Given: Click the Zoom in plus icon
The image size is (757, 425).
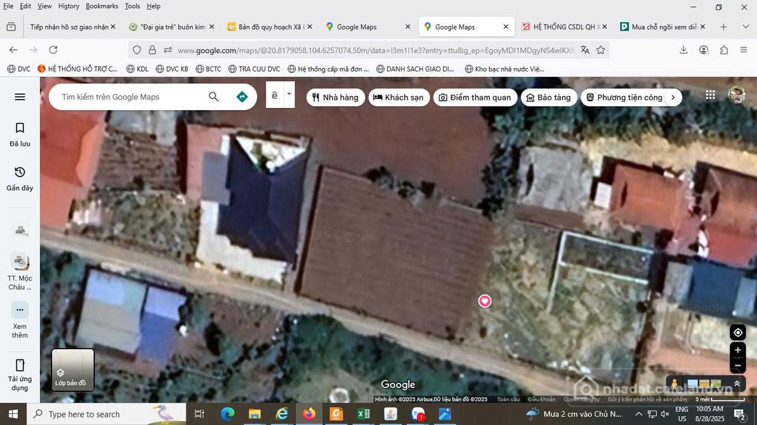Looking at the screenshot, I should 737,350.
